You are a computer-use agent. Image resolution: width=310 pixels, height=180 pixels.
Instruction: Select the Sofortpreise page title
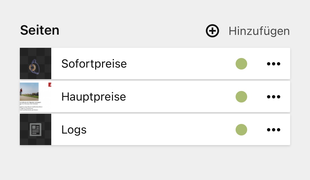pyautogui.click(x=94, y=64)
